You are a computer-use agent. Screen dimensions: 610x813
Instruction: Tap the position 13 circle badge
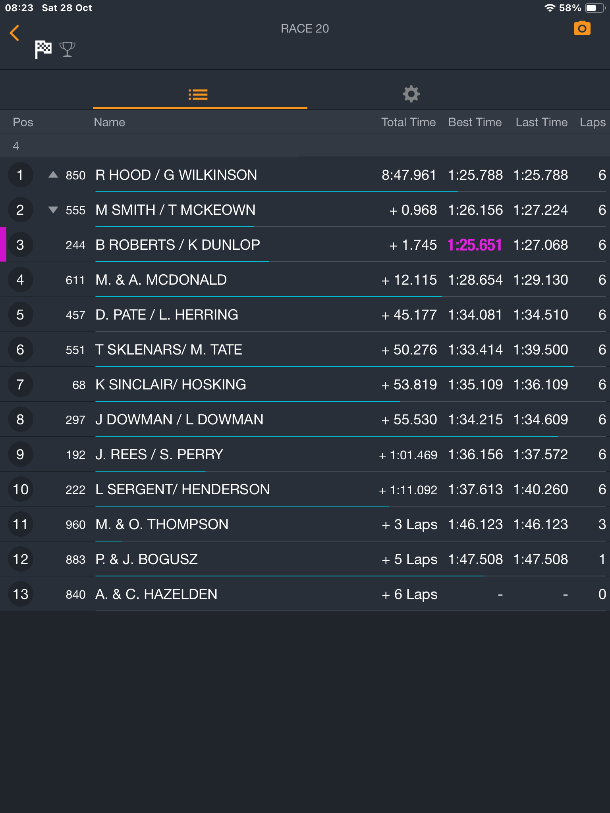click(x=20, y=594)
